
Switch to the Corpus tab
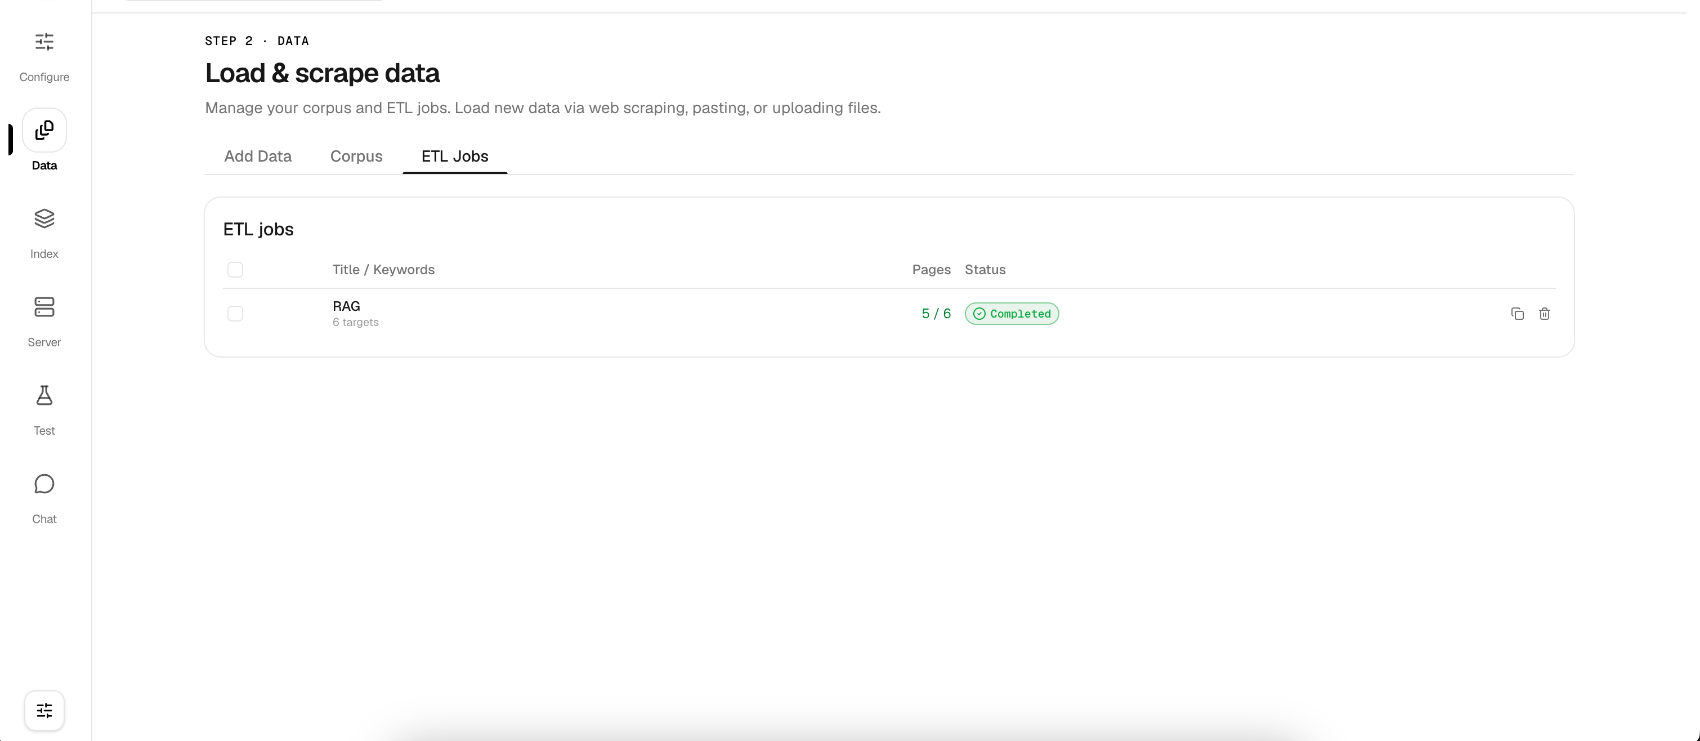coord(356,157)
